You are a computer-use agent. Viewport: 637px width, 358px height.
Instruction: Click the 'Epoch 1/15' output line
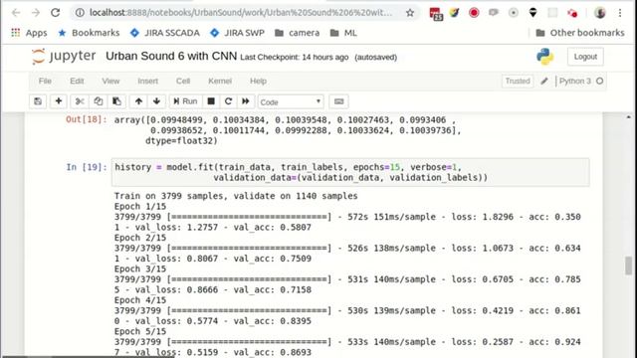click(x=140, y=206)
